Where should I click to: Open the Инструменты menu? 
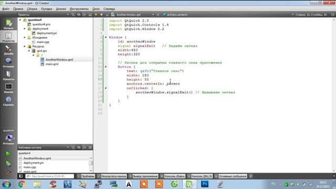point(79,9)
